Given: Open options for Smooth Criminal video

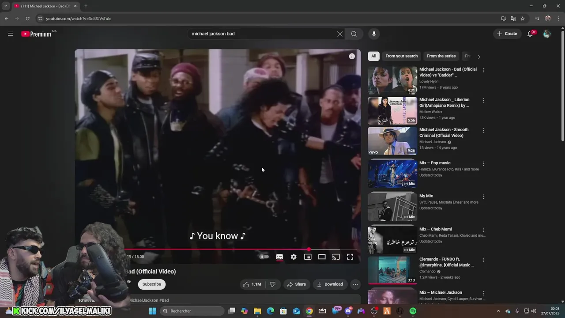Looking at the screenshot, I should [484, 131].
